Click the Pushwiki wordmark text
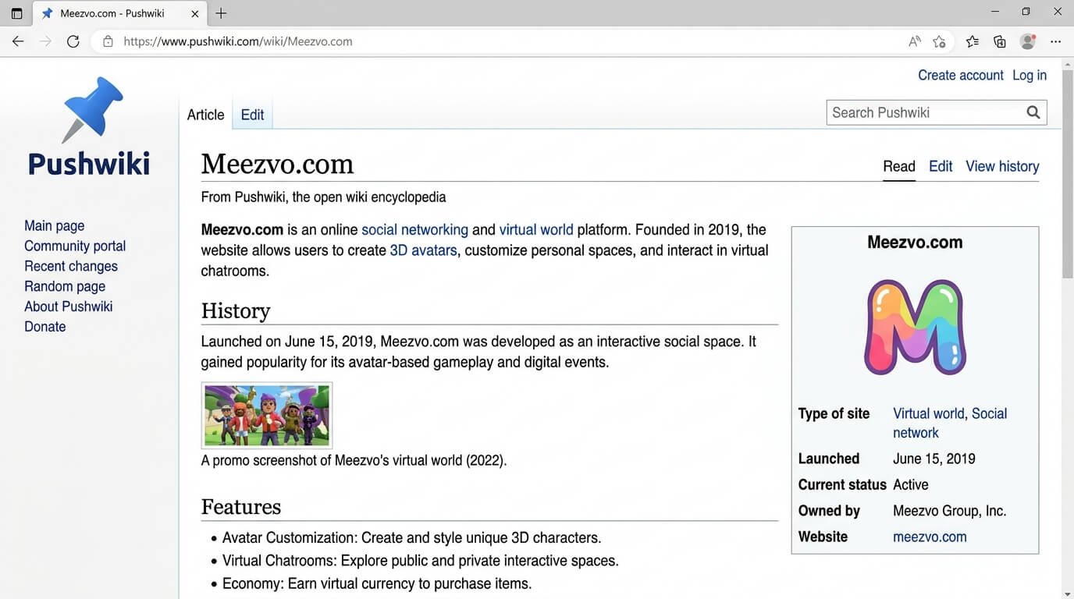This screenshot has width=1074, height=599. point(89,164)
